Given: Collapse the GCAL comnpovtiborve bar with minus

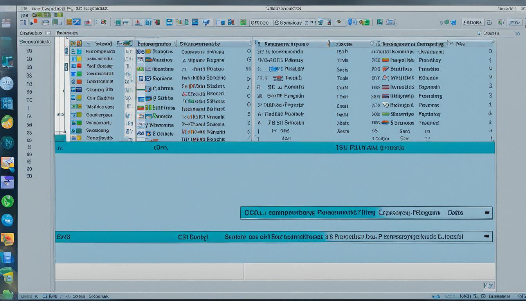Looking at the screenshot, I should tap(487, 213).
